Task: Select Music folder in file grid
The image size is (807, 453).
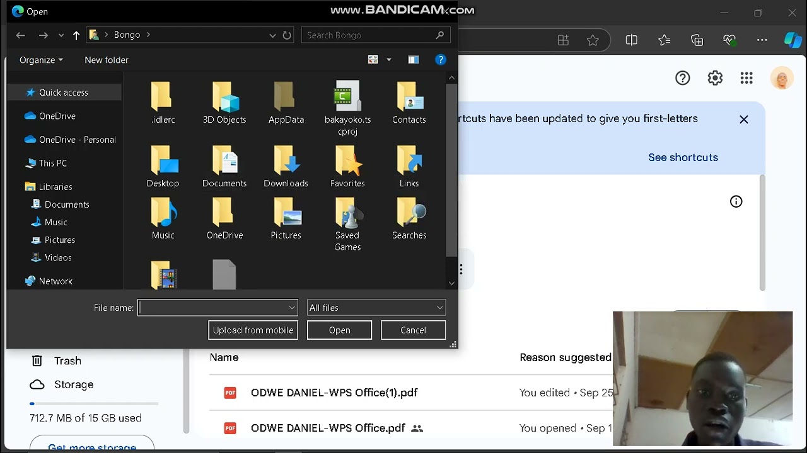Action: click(163, 218)
